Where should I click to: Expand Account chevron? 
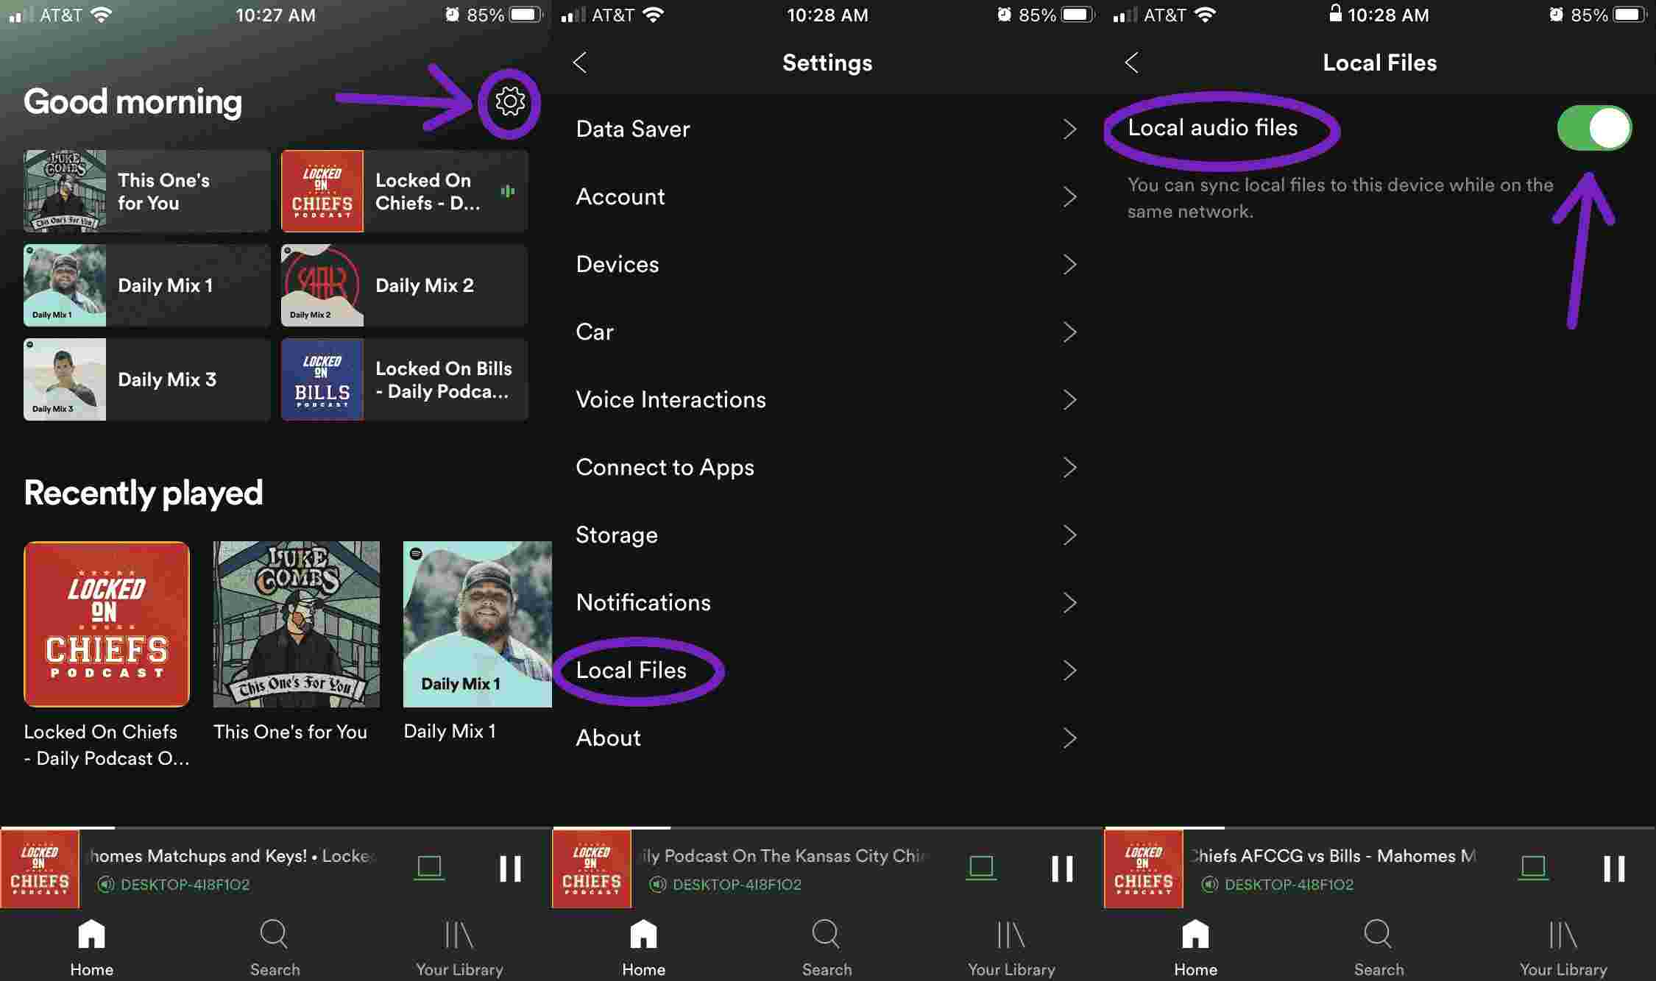(x=1070, y=197)
